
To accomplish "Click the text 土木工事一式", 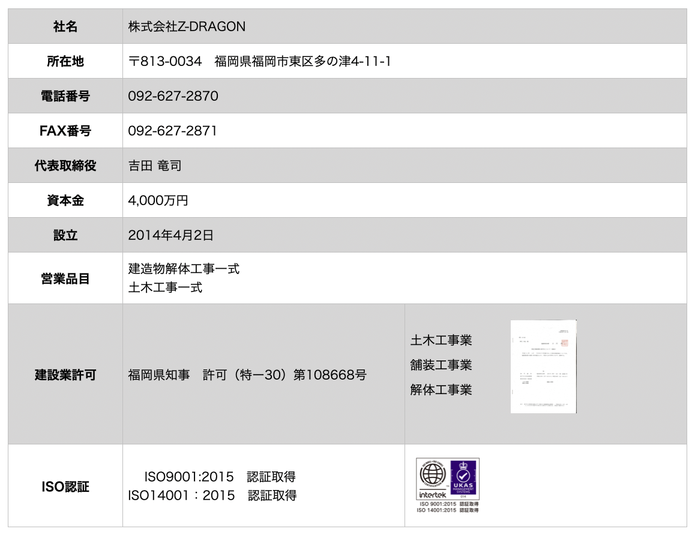I will (165, 287).
